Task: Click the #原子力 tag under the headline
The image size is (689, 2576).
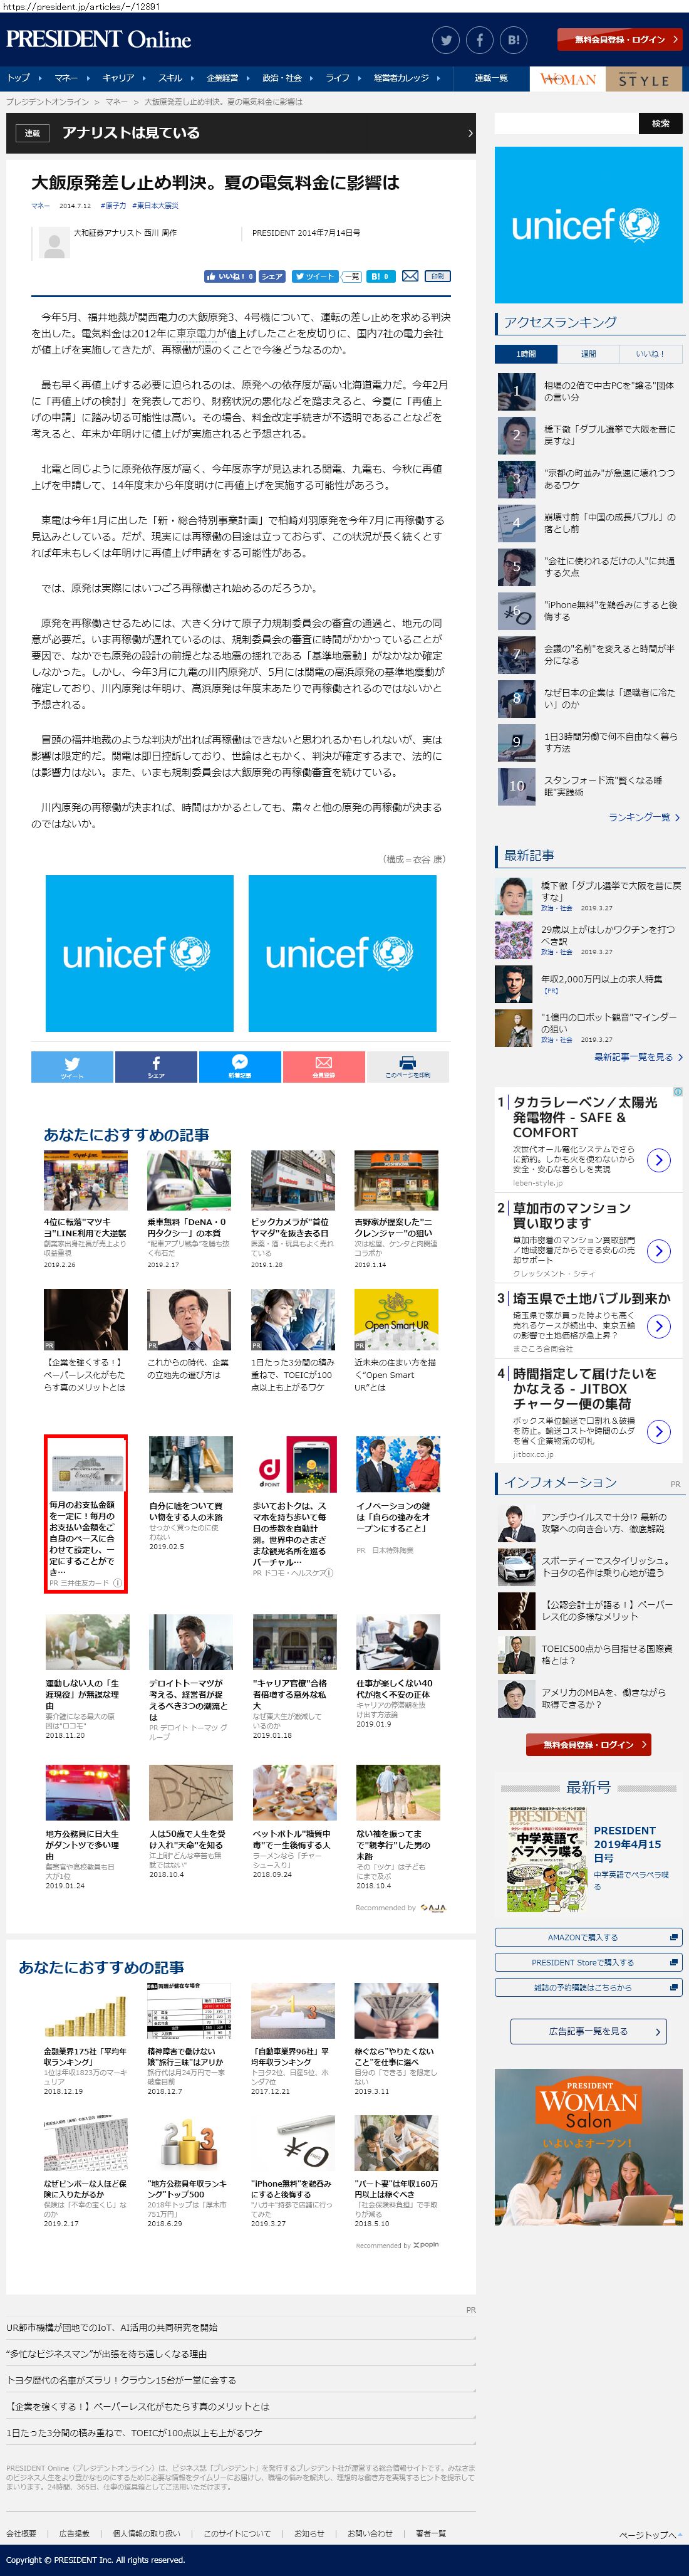Action: pyautogui.click(x=113, y=205)
